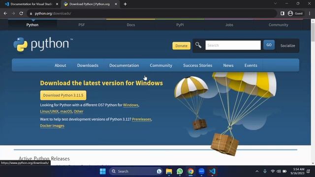Open a new browser tab
This screenshot has height=177, width=315.
pos(125,4)
